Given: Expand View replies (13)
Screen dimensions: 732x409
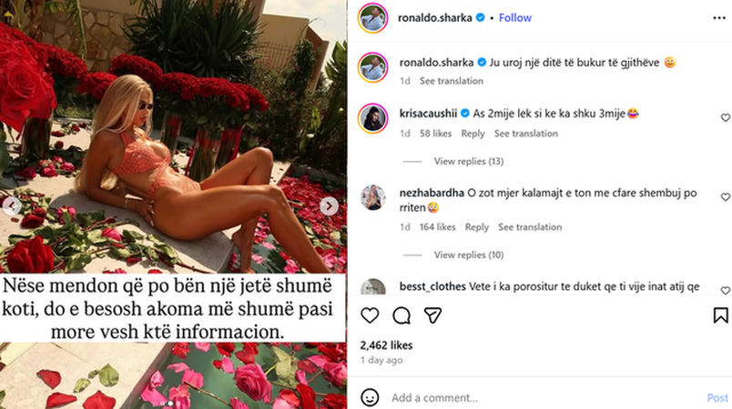Looking at the screenshot, I should [x=469, y=161].
